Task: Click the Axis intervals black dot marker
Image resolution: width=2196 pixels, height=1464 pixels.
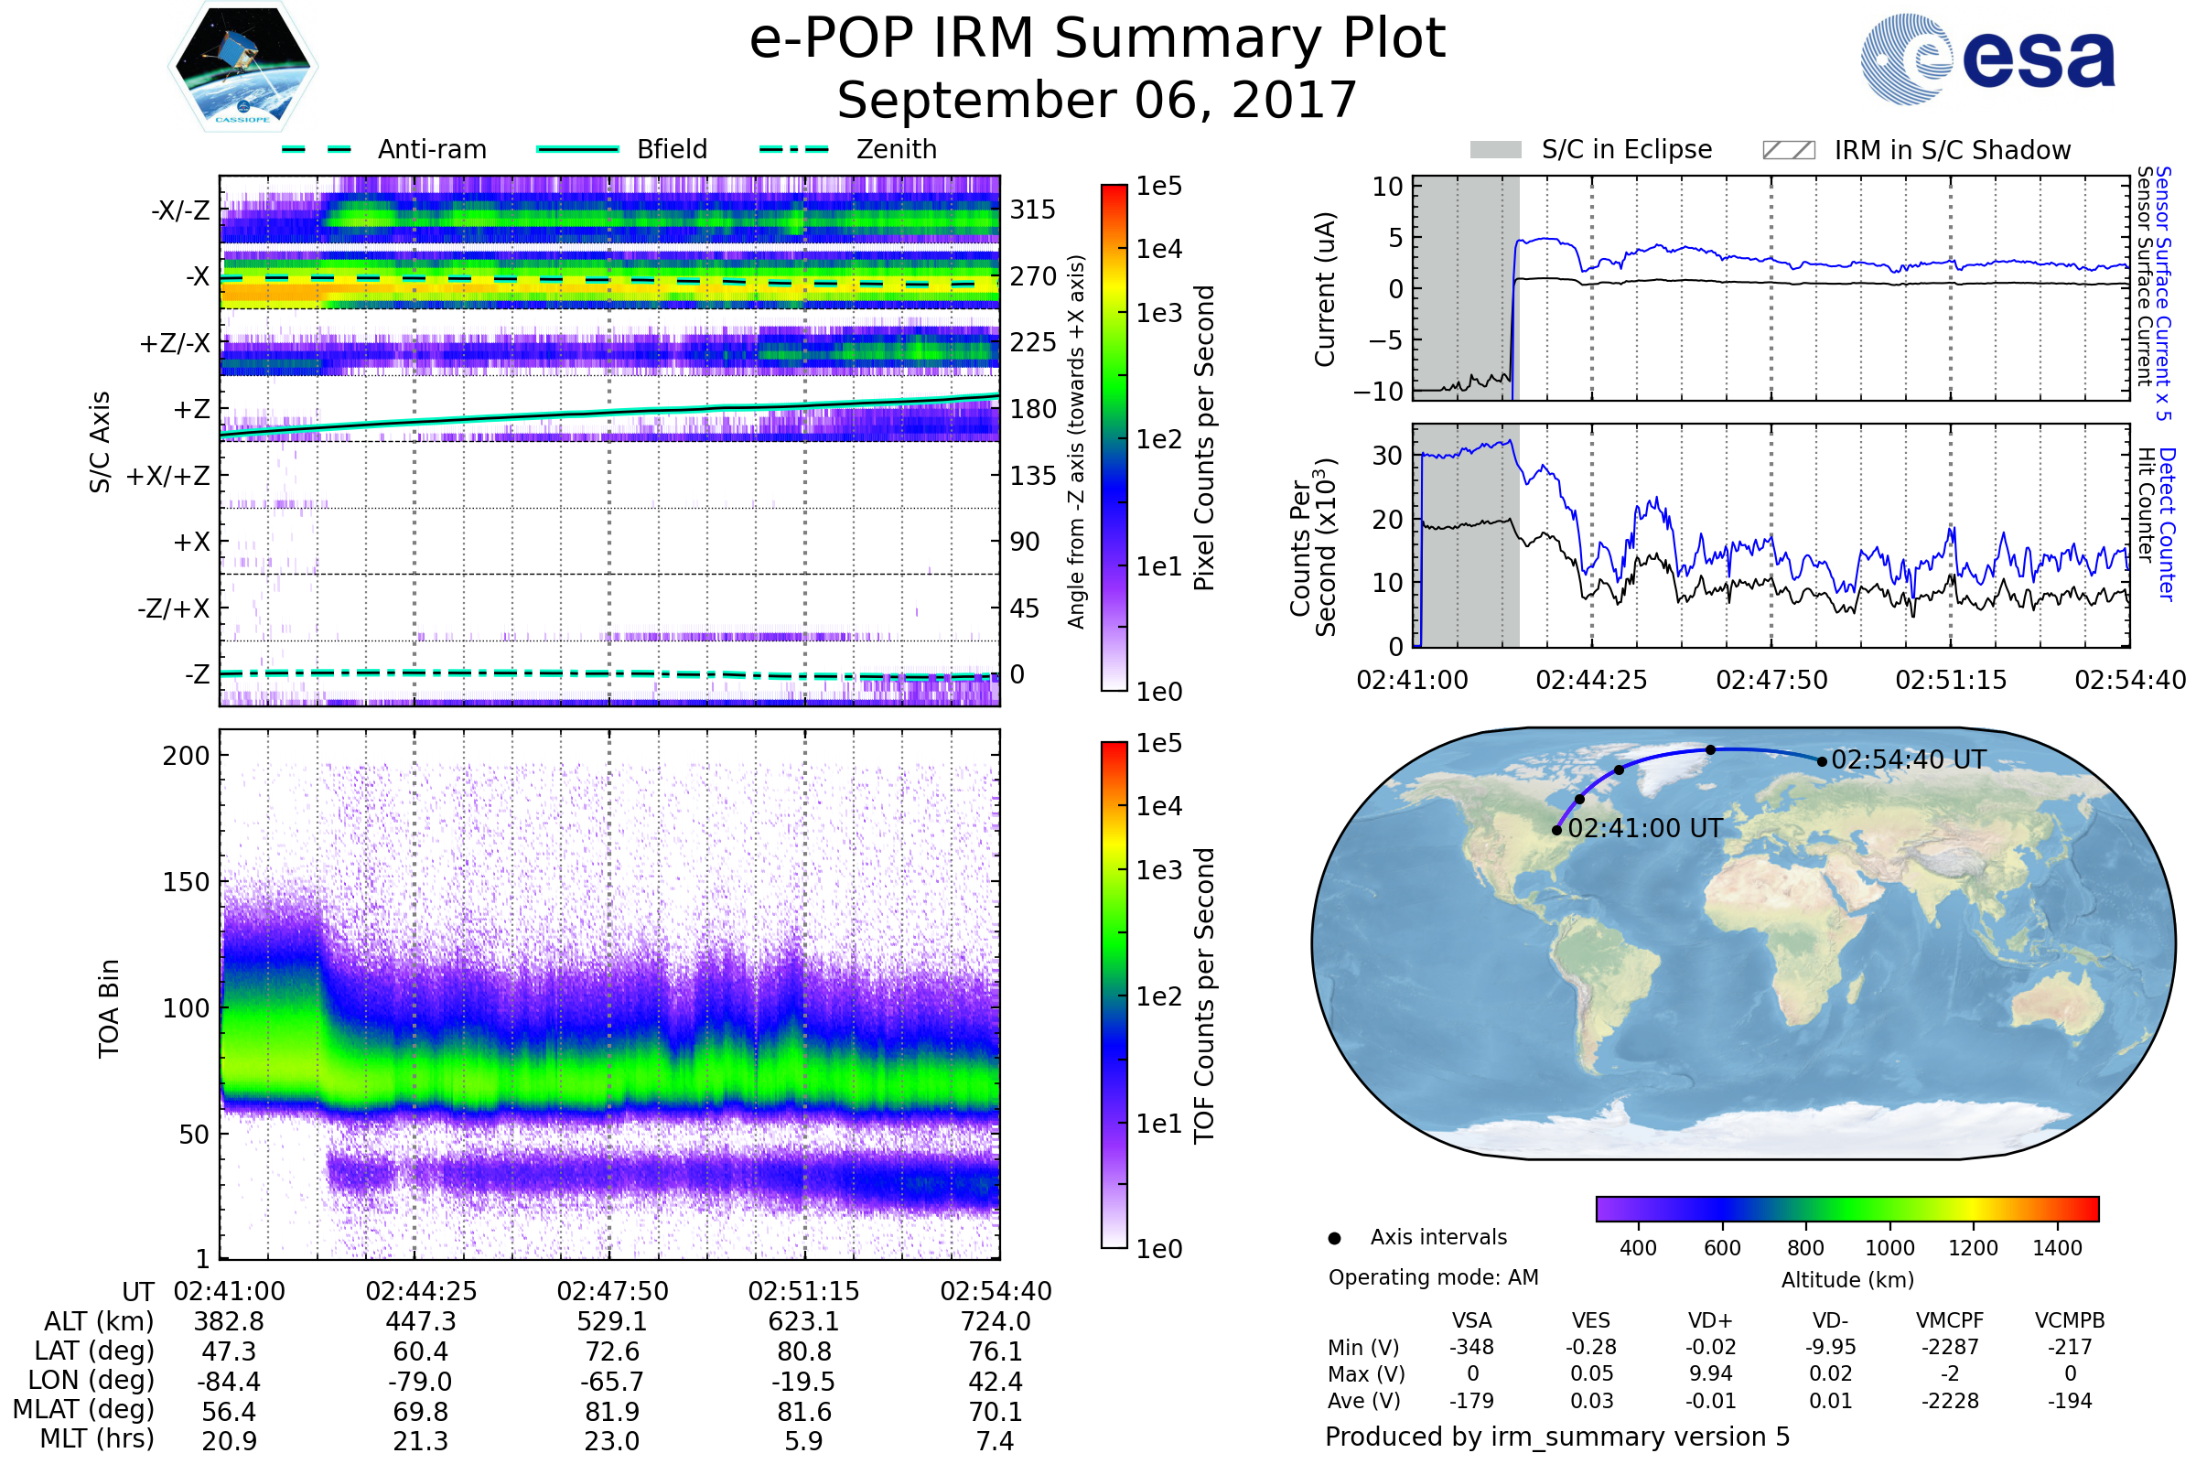Action: tap(1334, 1238)
